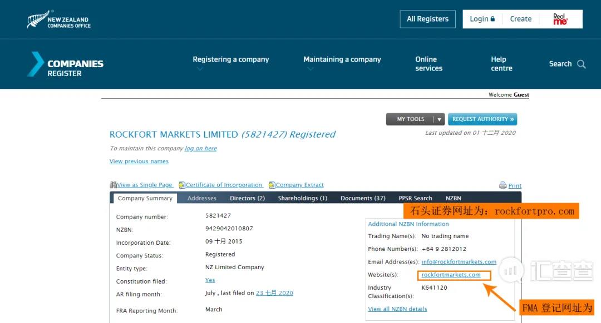Open Online services menu
The width and height of the screenshot is (601, 323).
point(428,64)
